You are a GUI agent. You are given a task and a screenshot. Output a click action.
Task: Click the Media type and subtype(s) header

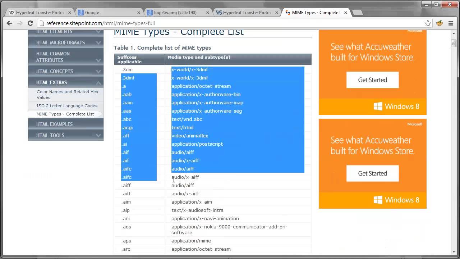(238, 59)
